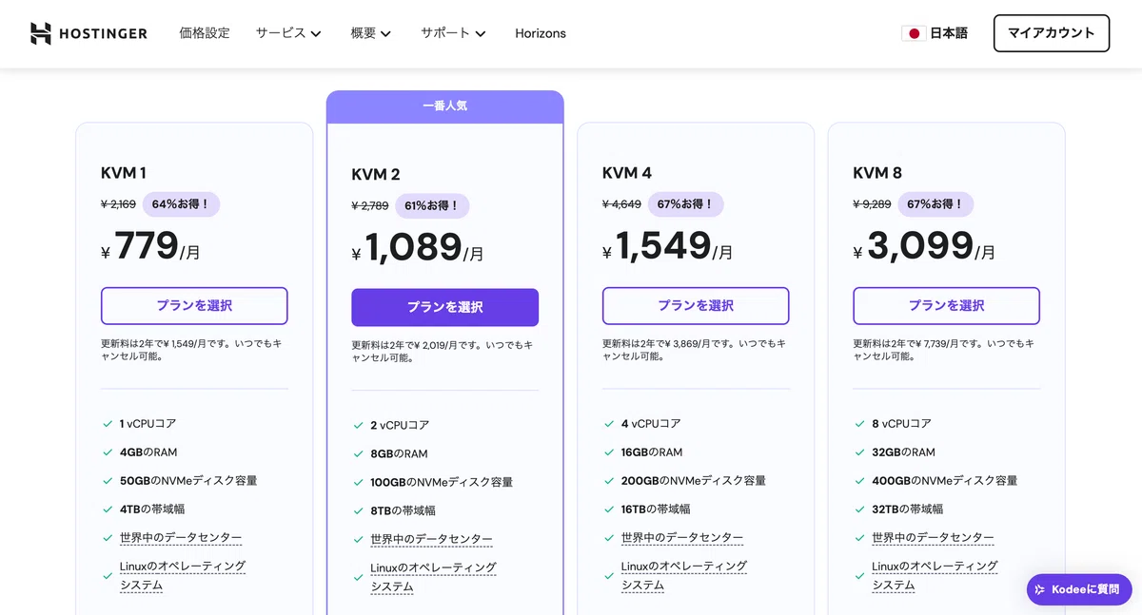This screenshot has height=615, width=1142.
Task: Click the checkmark beside 8 vCPUコア
Action: pyautogui.click(x=859, y=424)
